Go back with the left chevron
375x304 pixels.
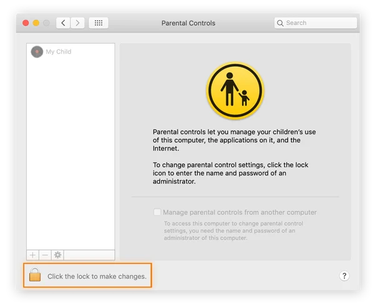63,23
